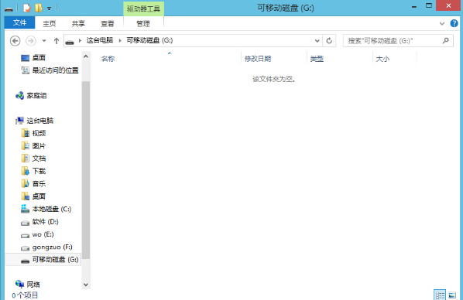The image size is (463, 300).
Task: Click the 本地磁盘 (C:) drive icon
Action: click(x=25, y=209)
